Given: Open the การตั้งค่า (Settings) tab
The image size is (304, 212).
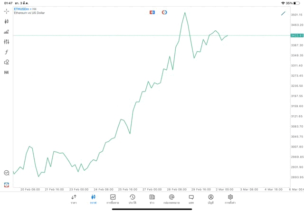Looking at the screenshot, I should [x=230, y=199].
